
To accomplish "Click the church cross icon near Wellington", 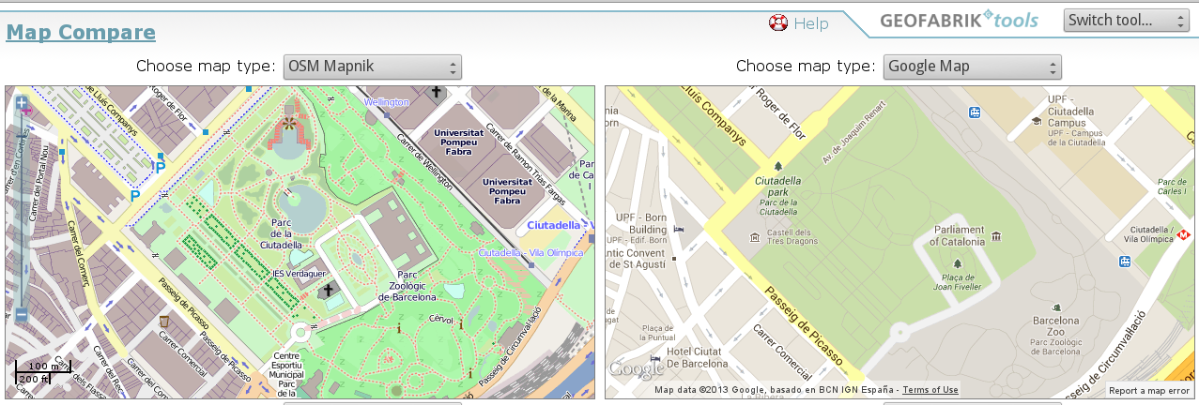I will 435,92.
